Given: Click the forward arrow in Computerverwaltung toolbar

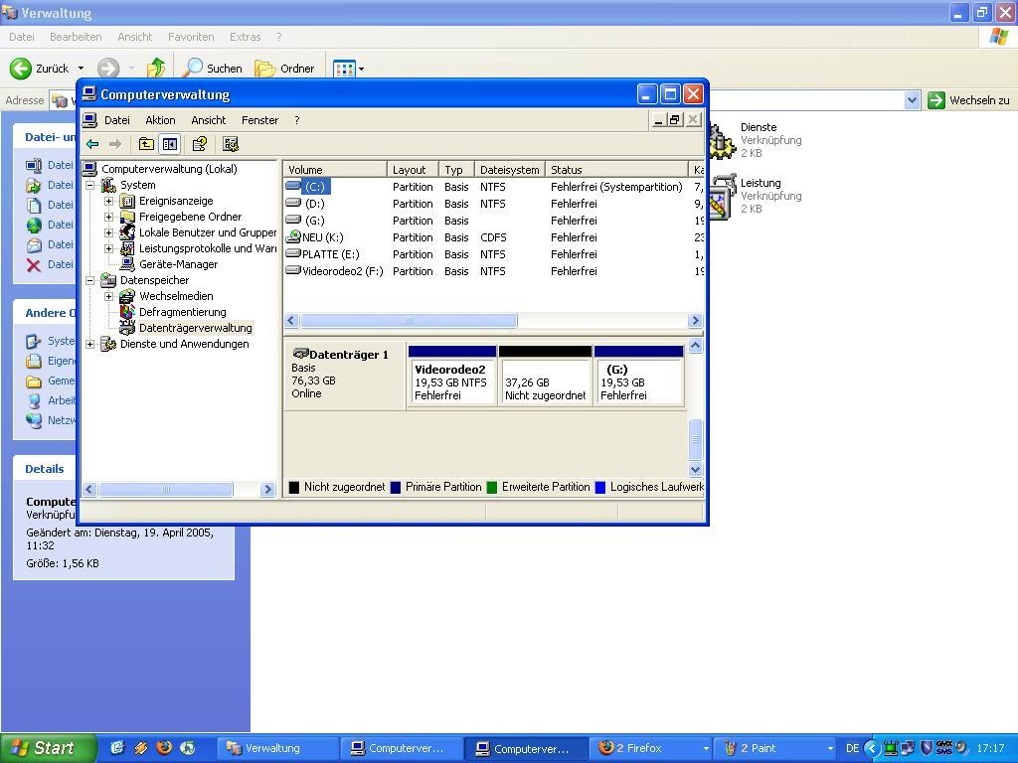Looking at the screenshot, I should (x=115, y=144).
